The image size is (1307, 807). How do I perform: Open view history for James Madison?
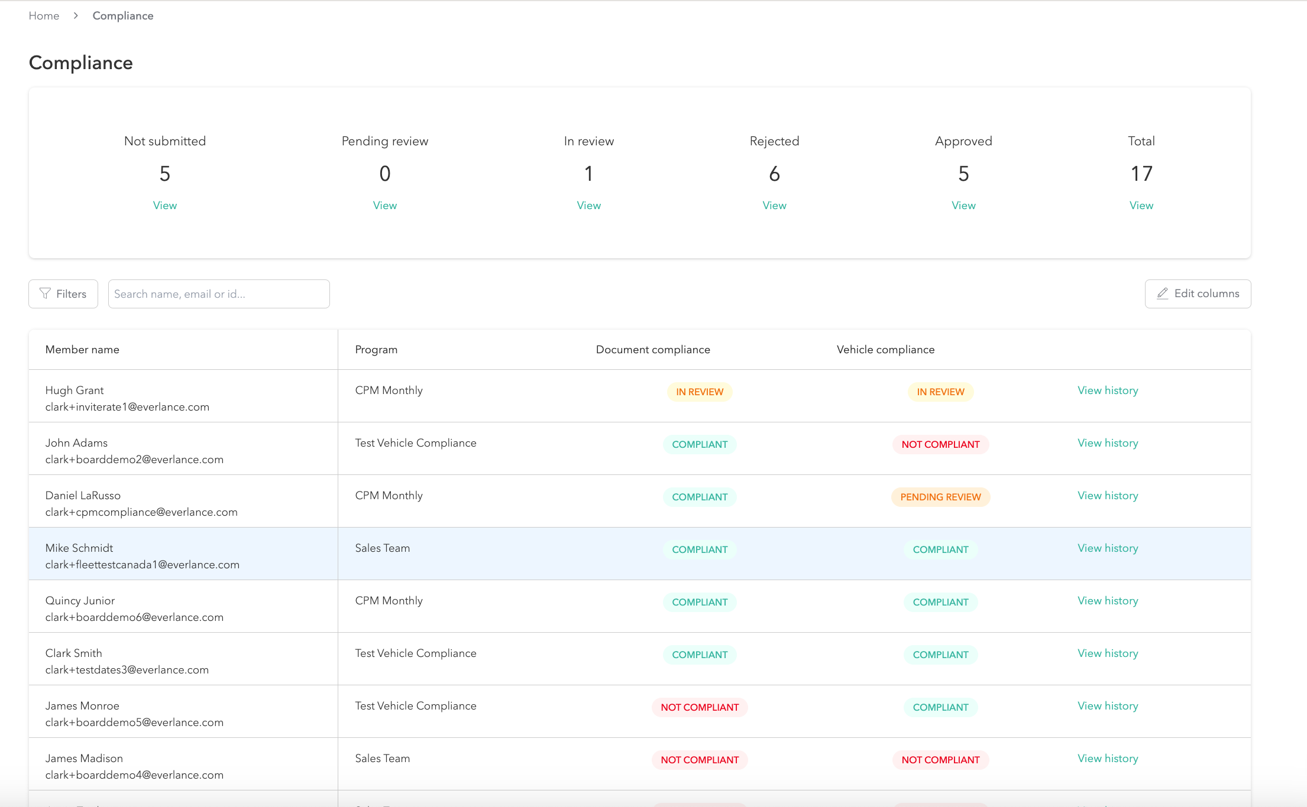1107,759
